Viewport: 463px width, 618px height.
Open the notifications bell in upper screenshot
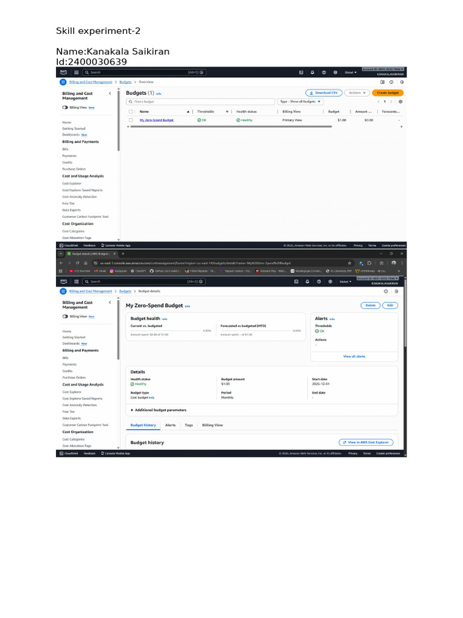tap(313, 72)
